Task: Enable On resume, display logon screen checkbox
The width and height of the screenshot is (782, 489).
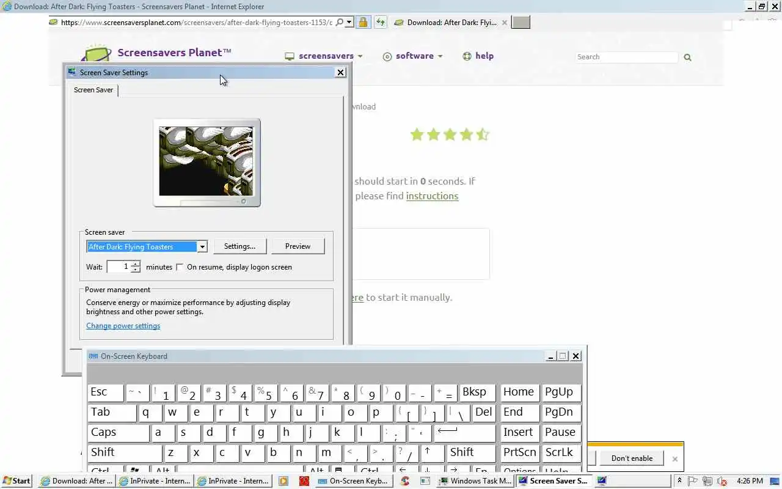Action: point(180,267)
